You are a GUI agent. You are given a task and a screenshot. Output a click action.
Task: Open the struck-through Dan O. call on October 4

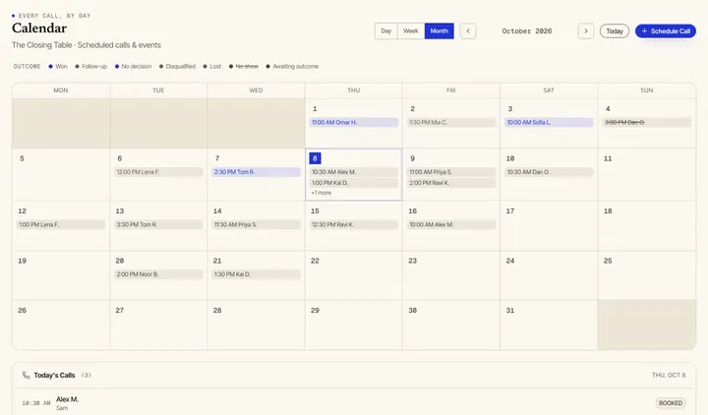(647, 122)
